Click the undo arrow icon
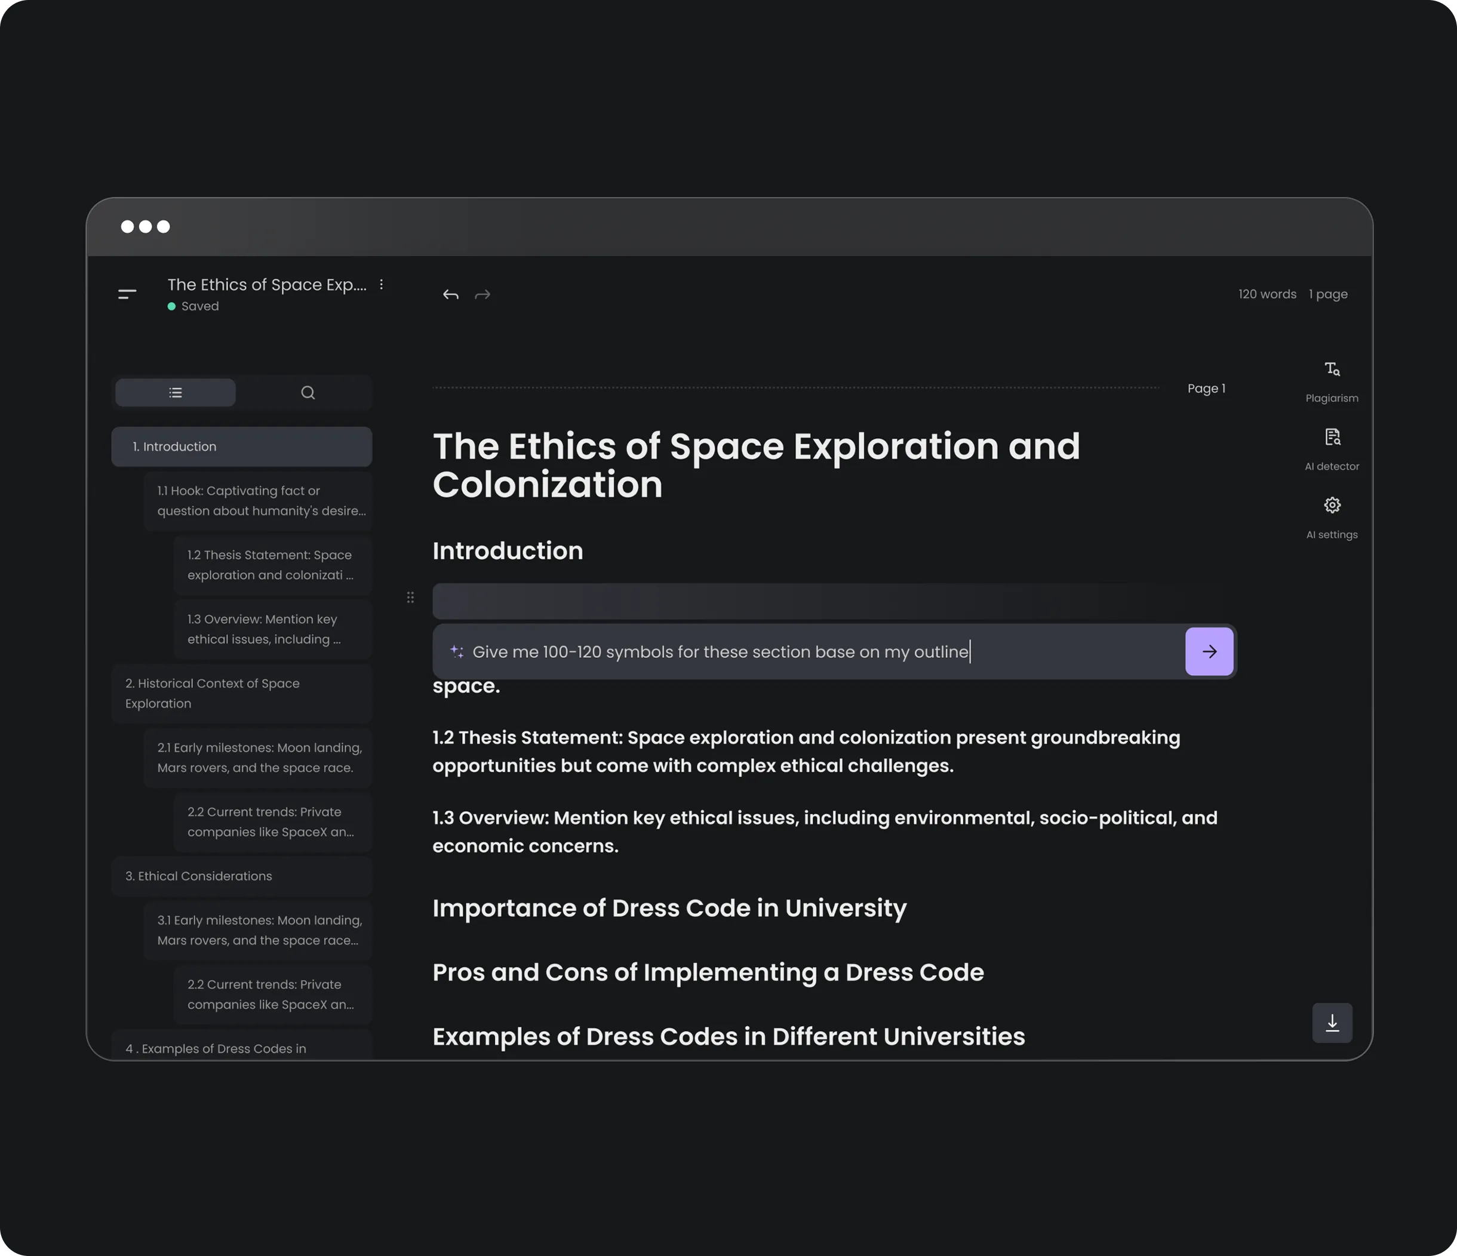1457x1256 pixels. (x=451, y=294)
